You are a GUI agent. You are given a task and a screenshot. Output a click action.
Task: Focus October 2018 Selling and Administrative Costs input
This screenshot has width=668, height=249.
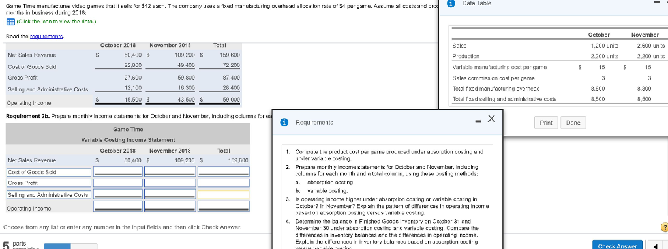pyautogui.click(x=118, y=194)
